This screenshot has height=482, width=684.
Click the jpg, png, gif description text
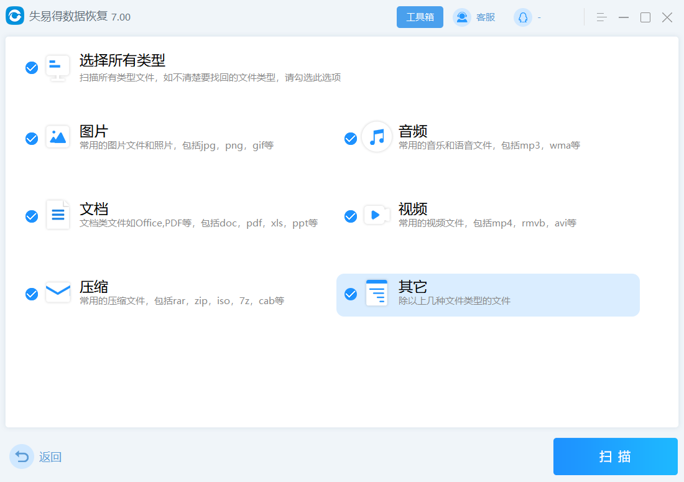177,146
